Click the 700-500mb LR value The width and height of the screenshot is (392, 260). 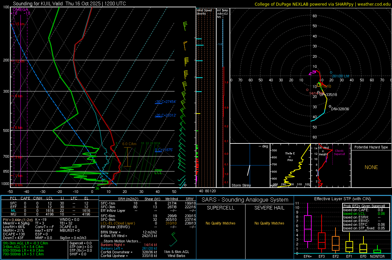click(x=23, y=254)
